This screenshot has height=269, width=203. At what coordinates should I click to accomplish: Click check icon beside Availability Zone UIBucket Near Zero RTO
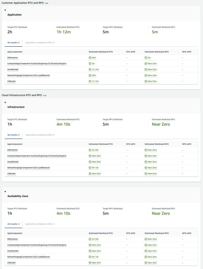(90, 263)
